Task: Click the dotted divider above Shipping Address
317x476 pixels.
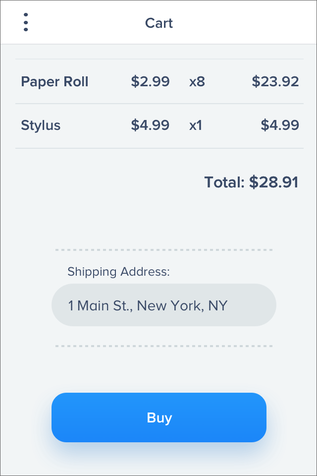Action: [164, 250]
